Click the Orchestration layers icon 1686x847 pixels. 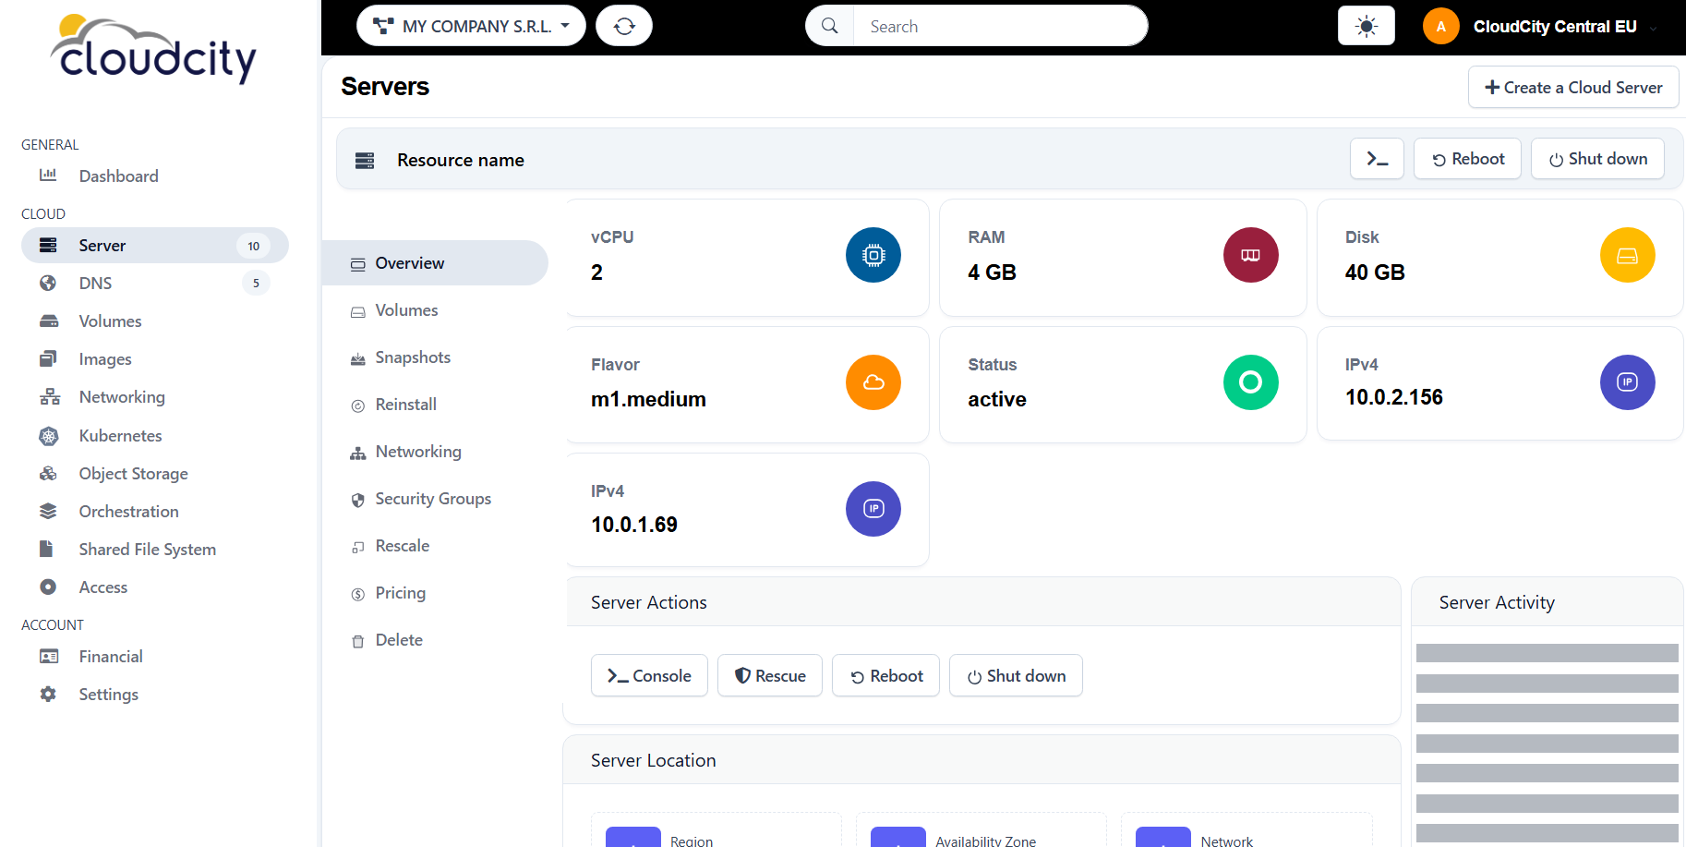pyautogui.click(x=48, y=511)
